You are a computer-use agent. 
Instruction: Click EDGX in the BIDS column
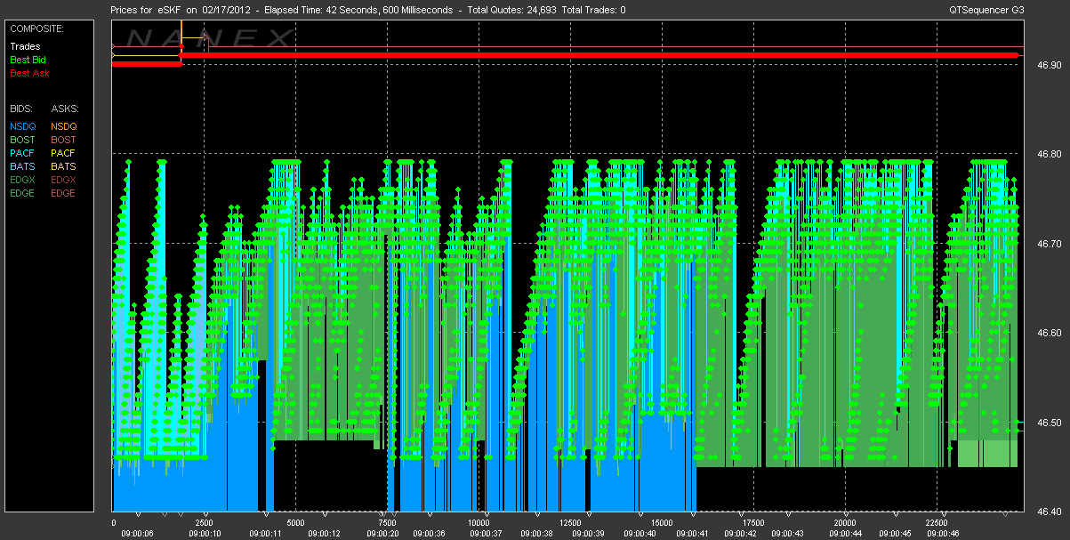coord(23,180)
